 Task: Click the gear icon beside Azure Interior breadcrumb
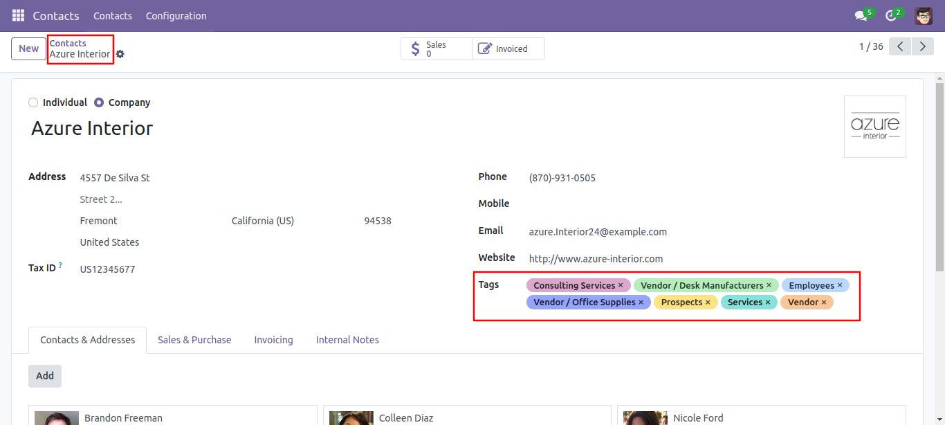tap(120, 54)
